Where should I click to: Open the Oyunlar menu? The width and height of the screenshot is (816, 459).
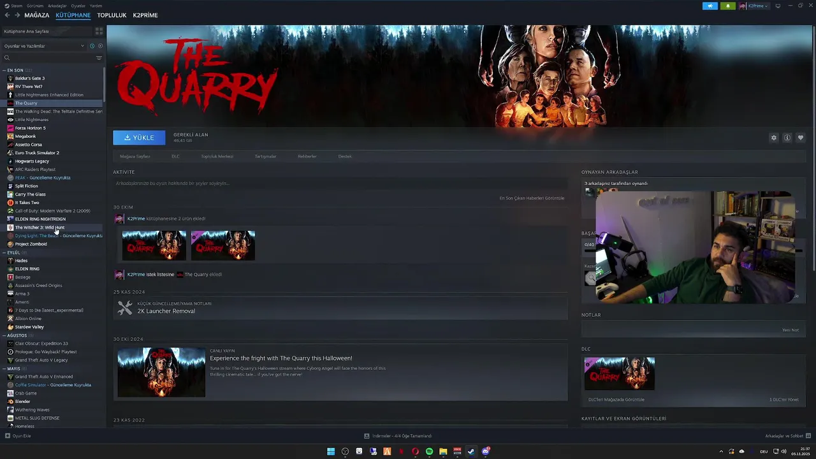point(78,6)
